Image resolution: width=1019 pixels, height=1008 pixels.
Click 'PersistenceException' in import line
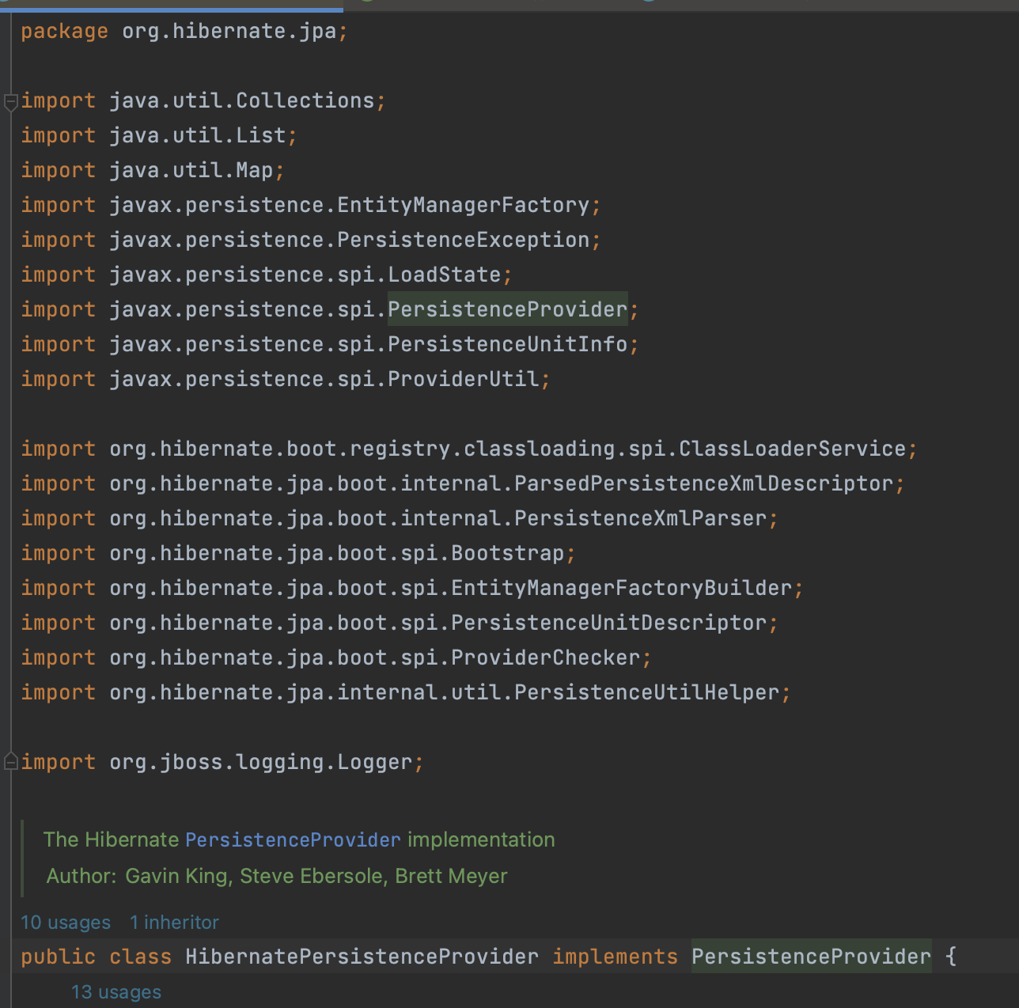[x=464, y=240]
